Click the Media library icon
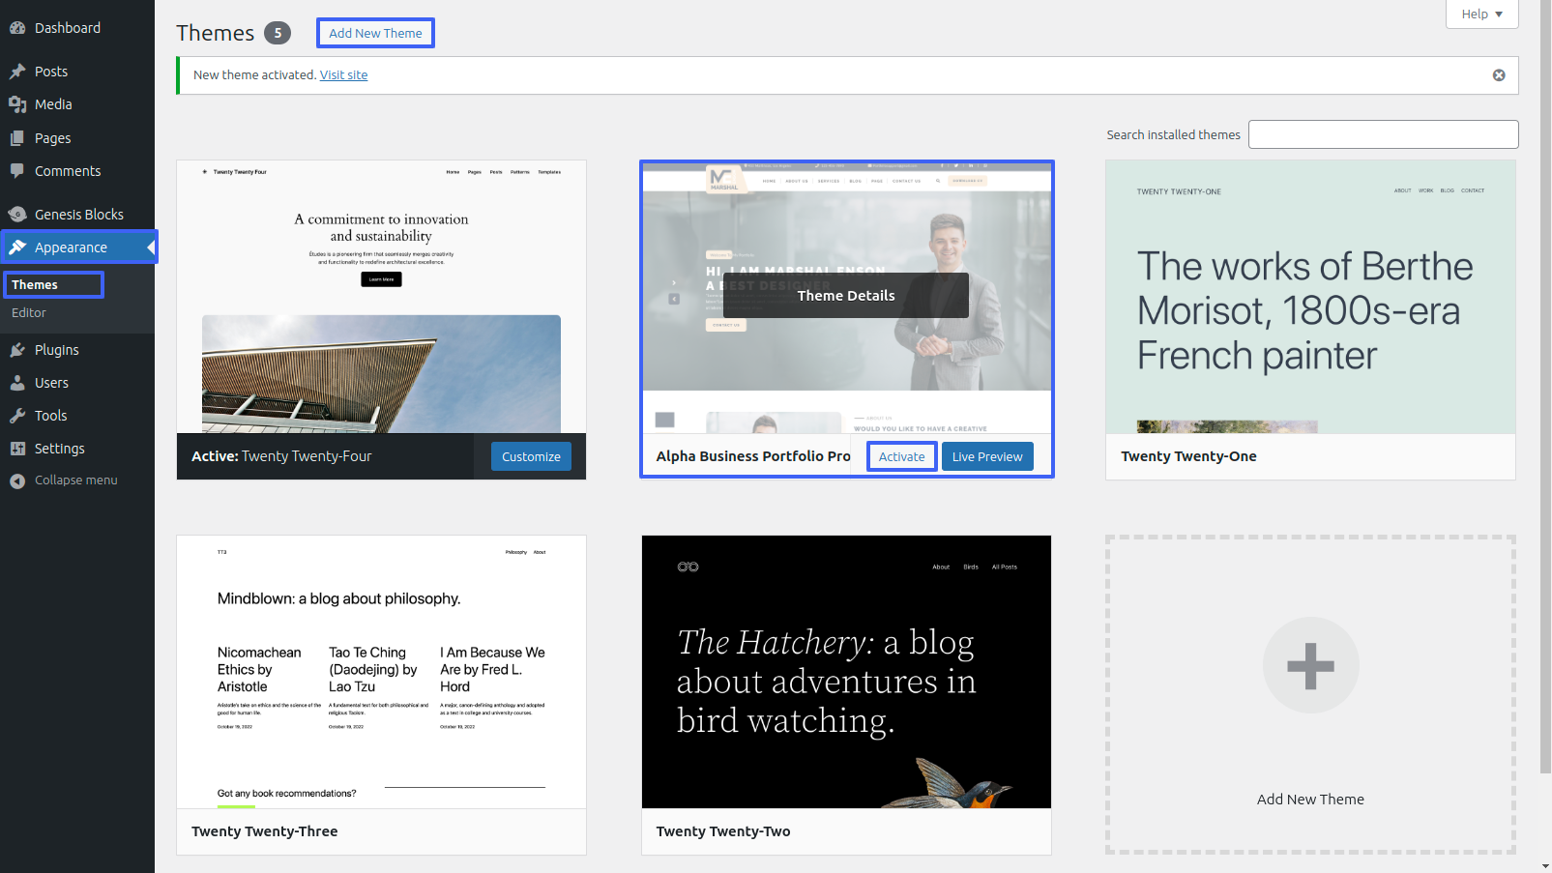Viewport: 1552px width, 873px height. pyautogui.click(x=17, y=104)
